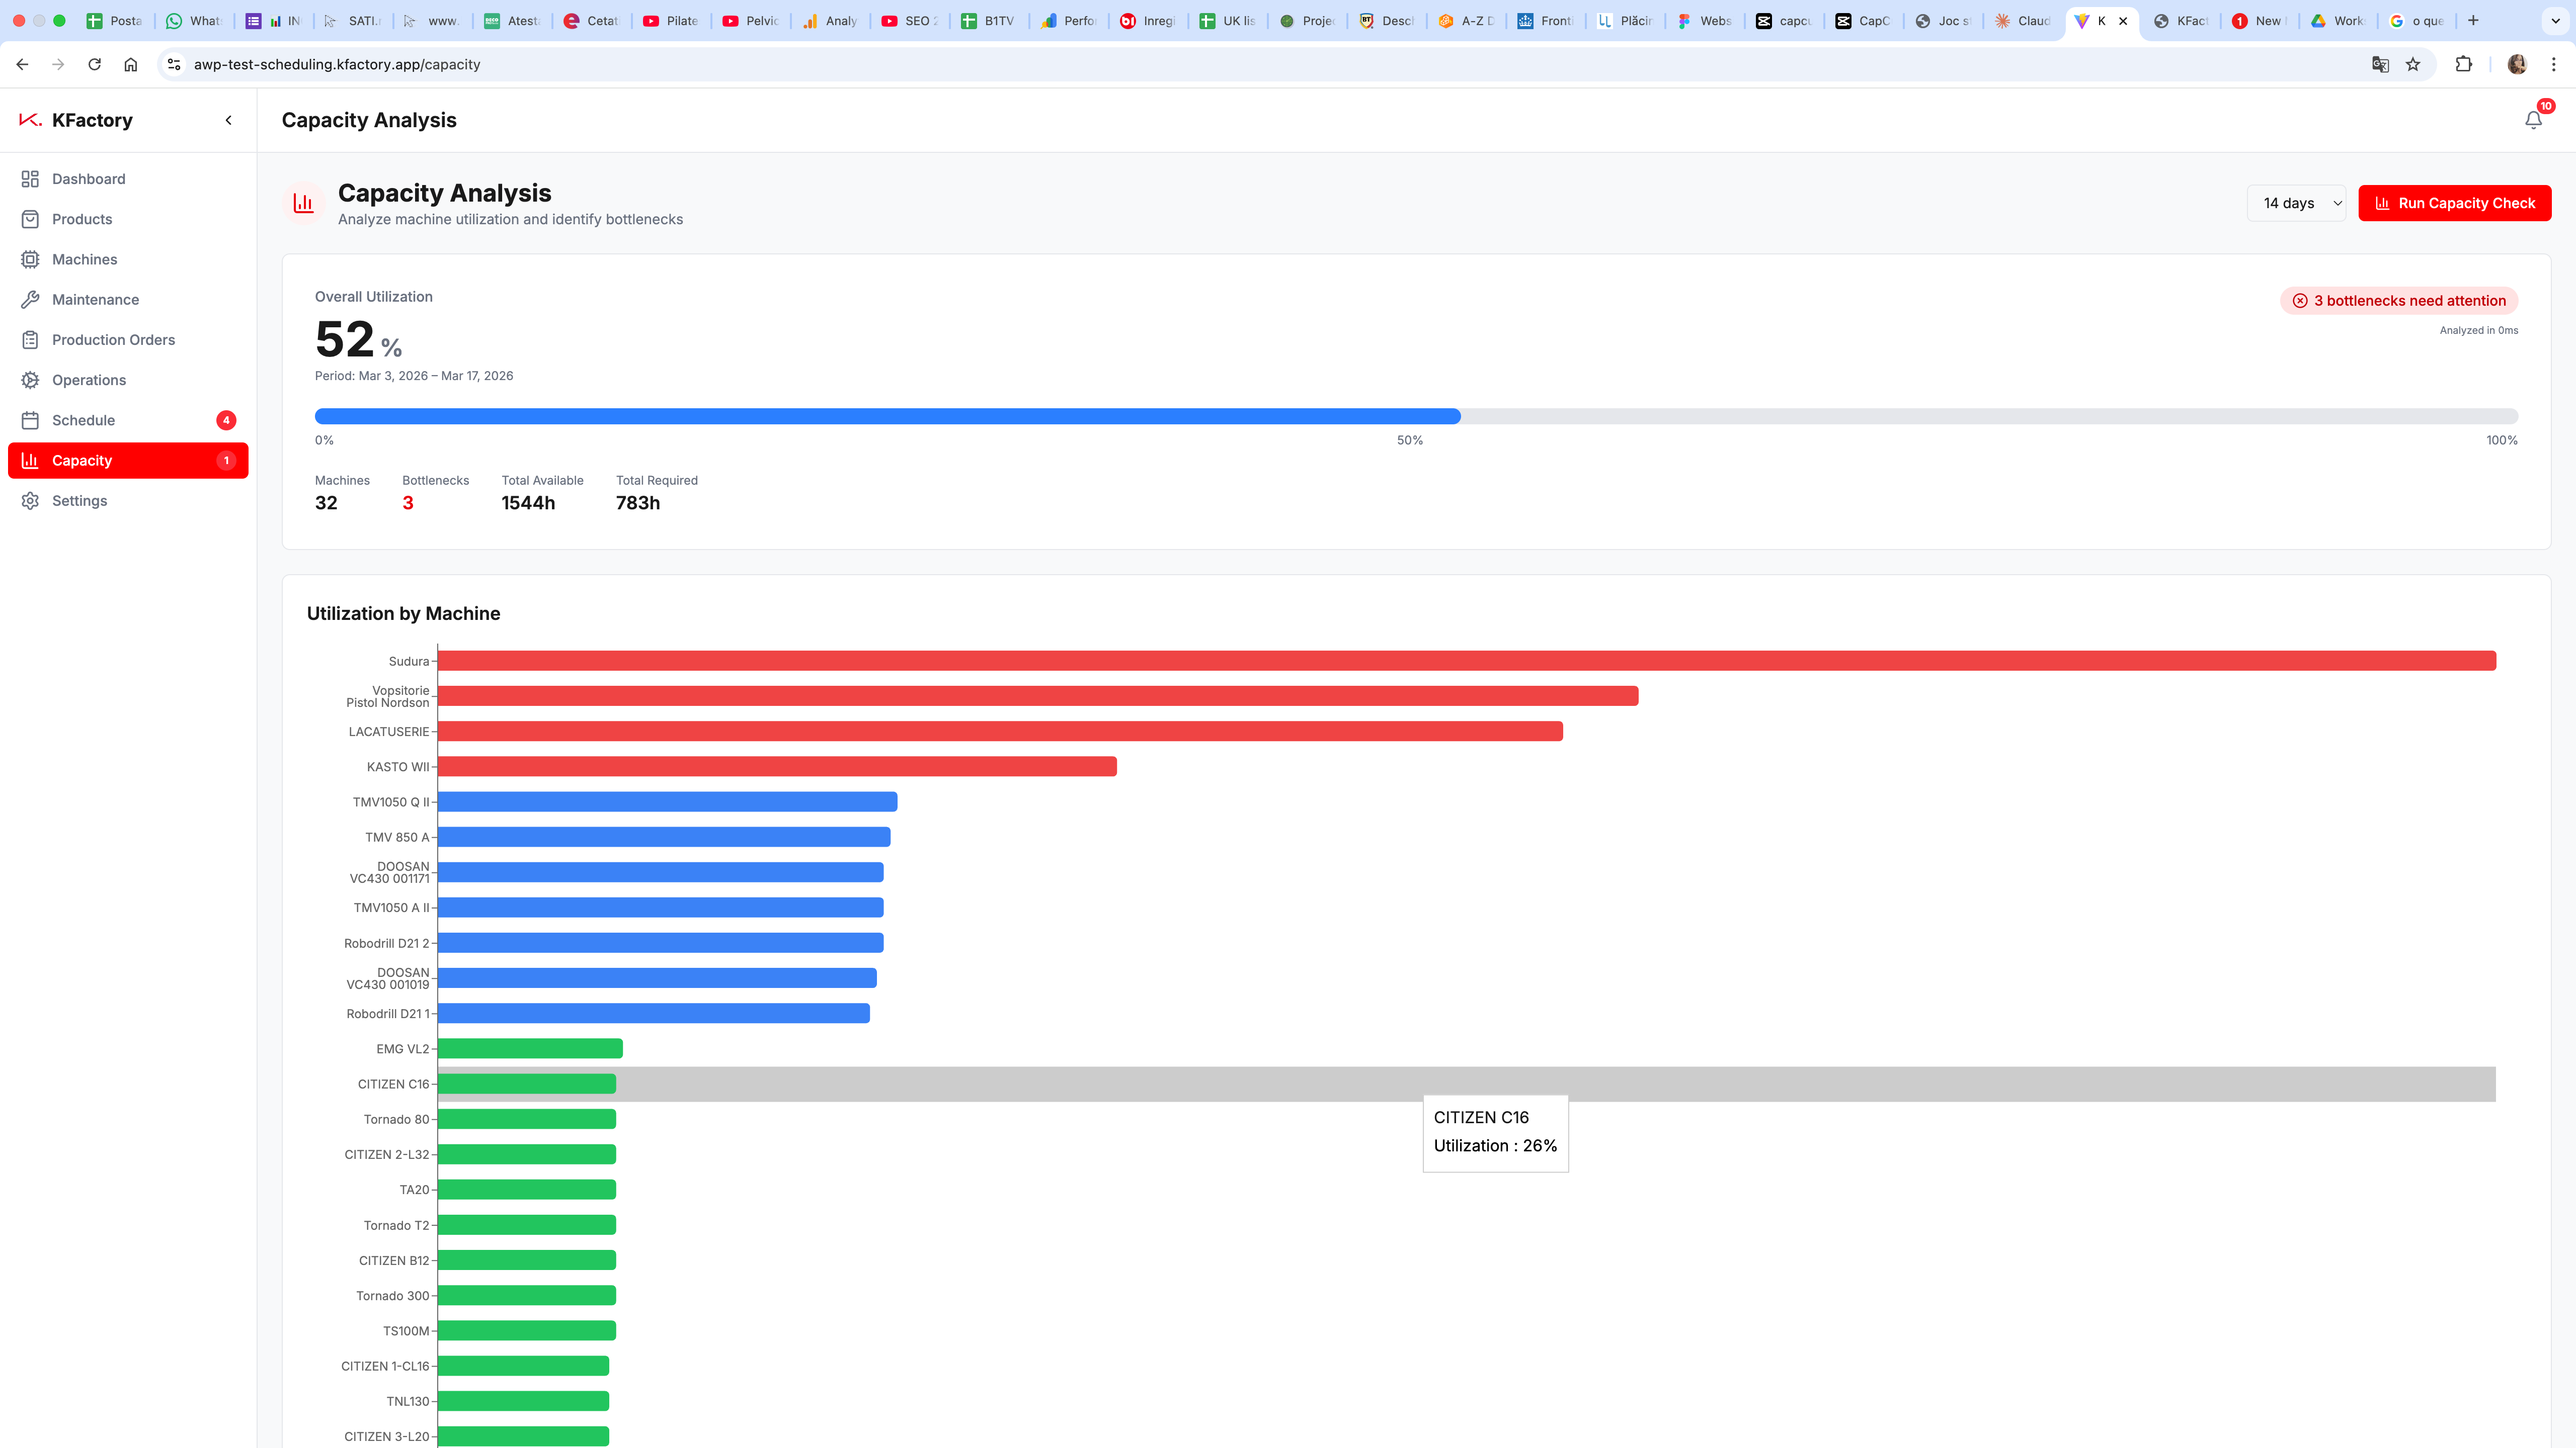Screen dimensions: 2576x1448
Task: Click the Settings gear icon
Action: 30,501
